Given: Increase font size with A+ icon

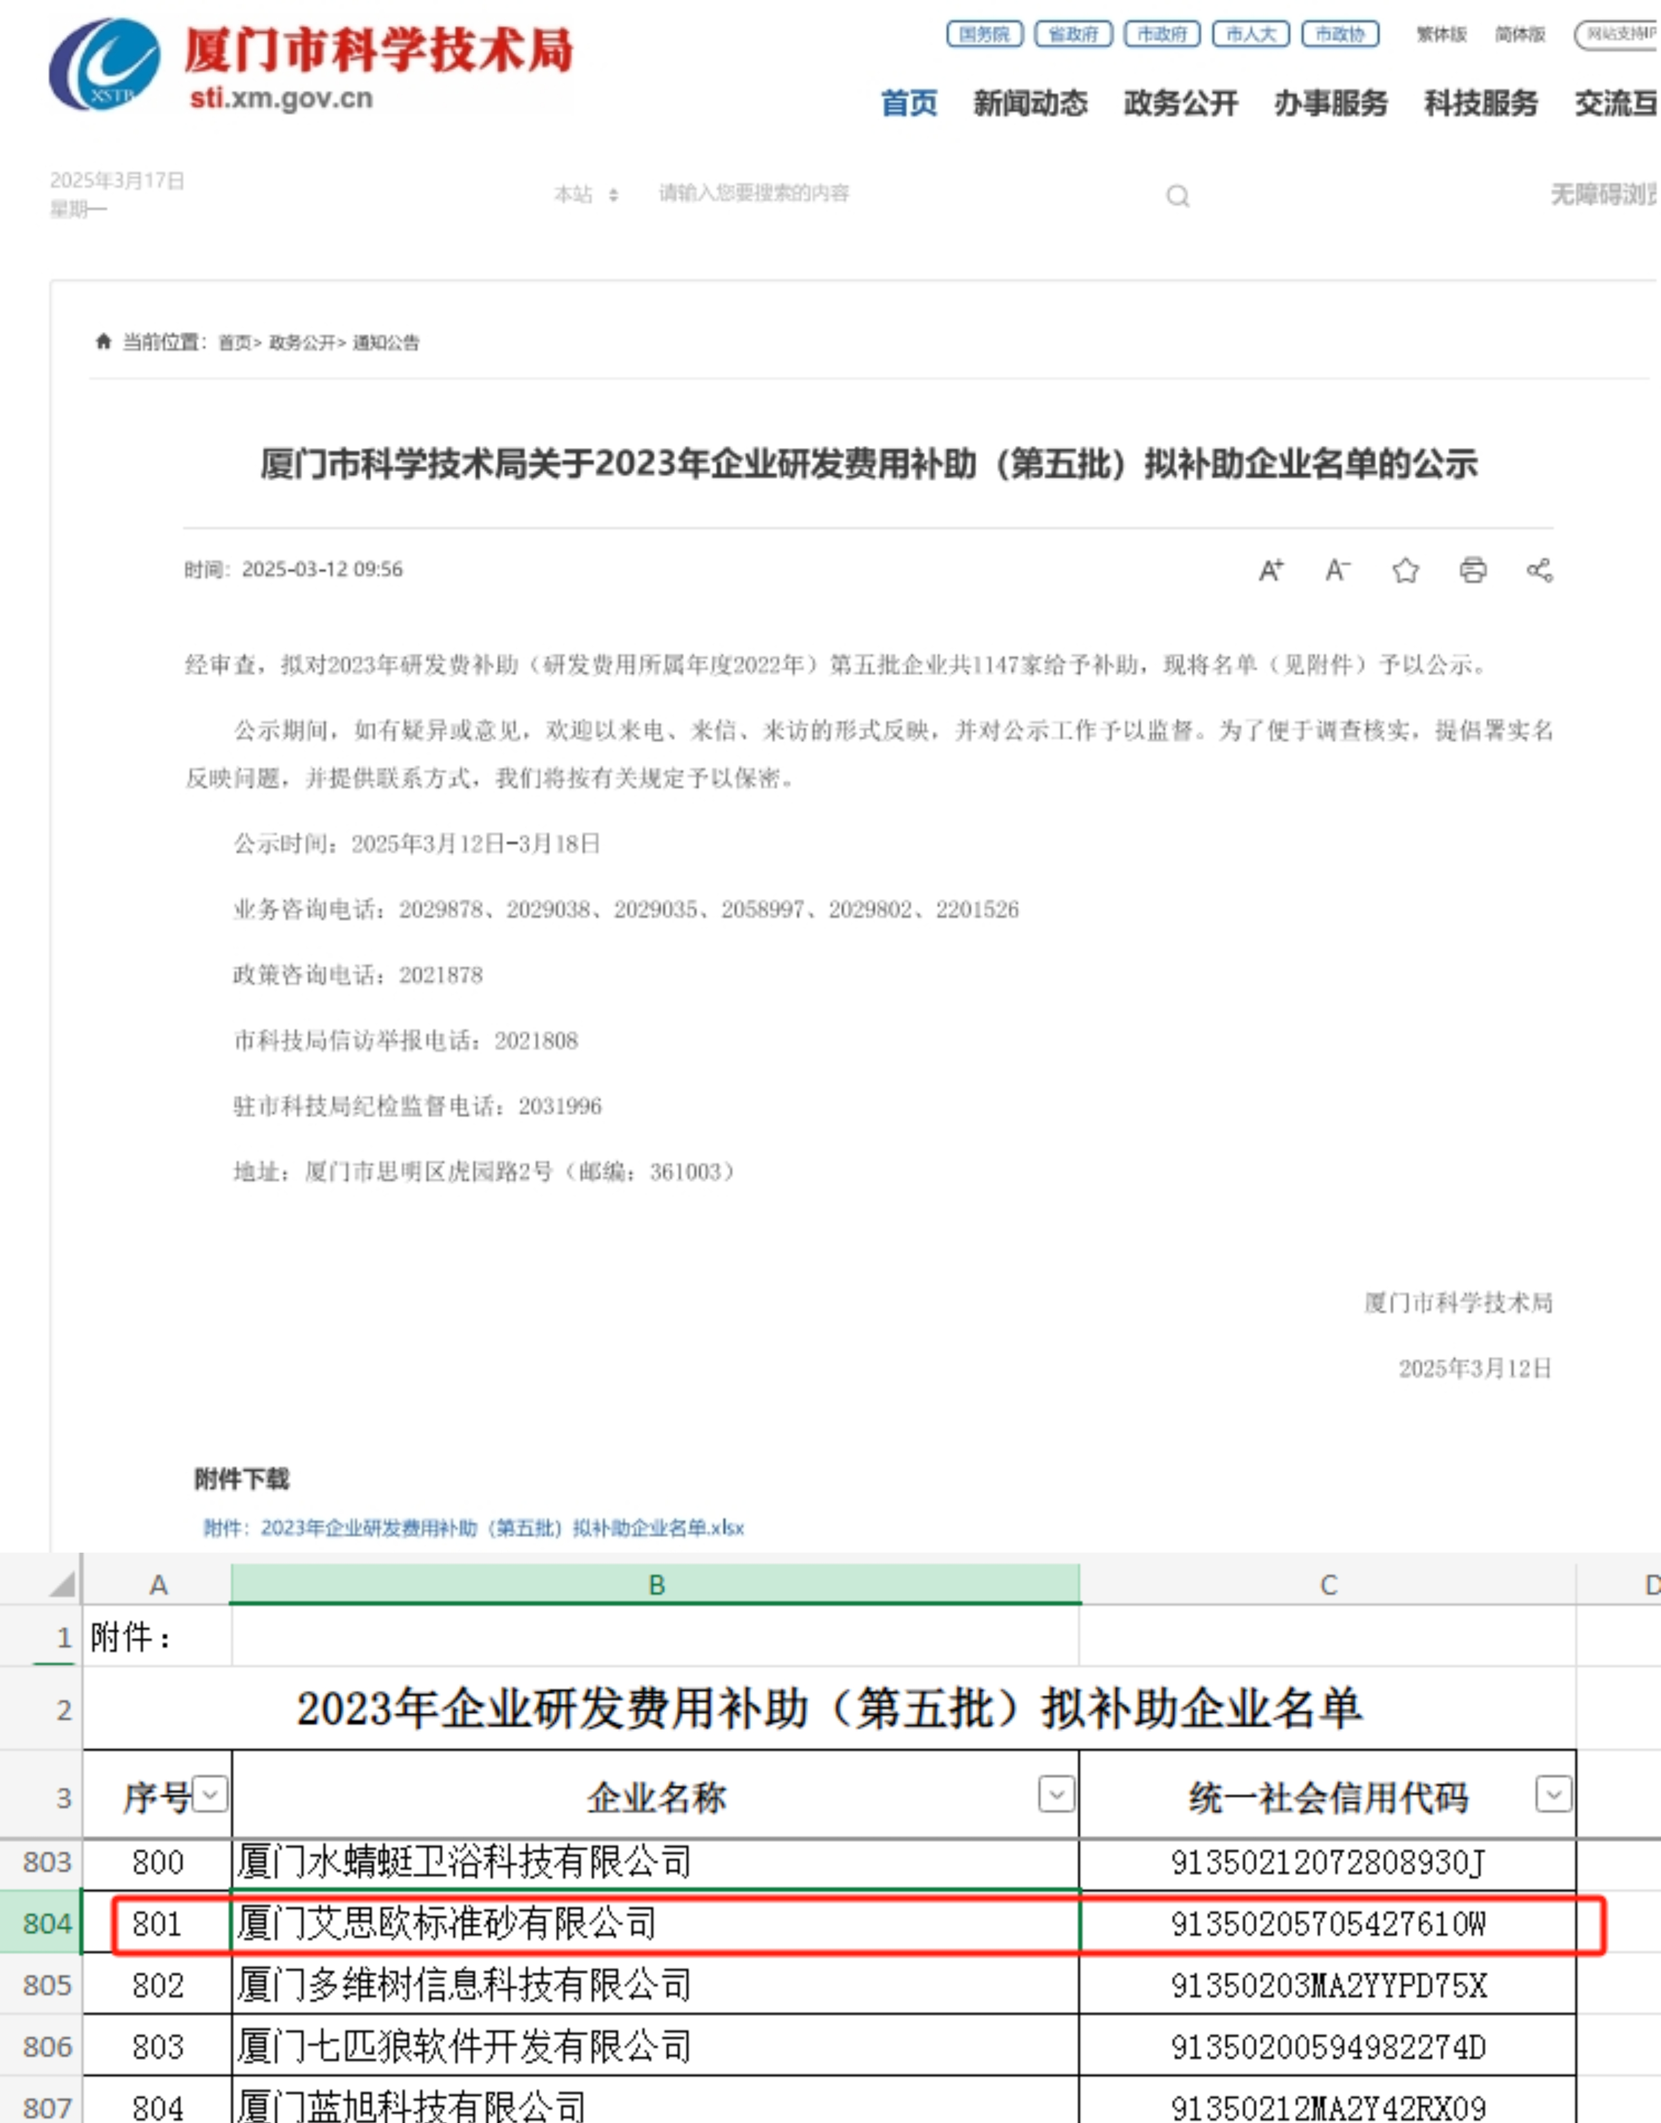Looking at the screenshot, I should coord(1271,570).
